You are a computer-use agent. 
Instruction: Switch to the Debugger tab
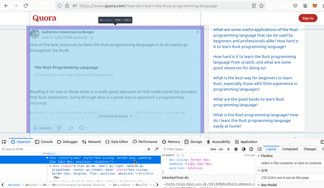(67, 142)
